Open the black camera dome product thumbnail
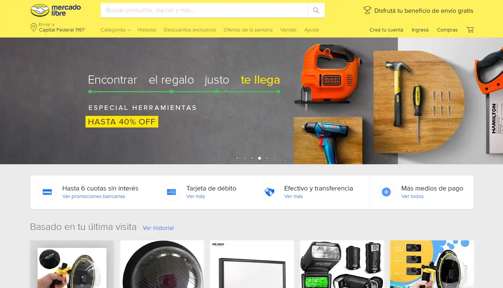Image resolution: width=503 pixels, height=288 pixels. click(x=162, y=264)
